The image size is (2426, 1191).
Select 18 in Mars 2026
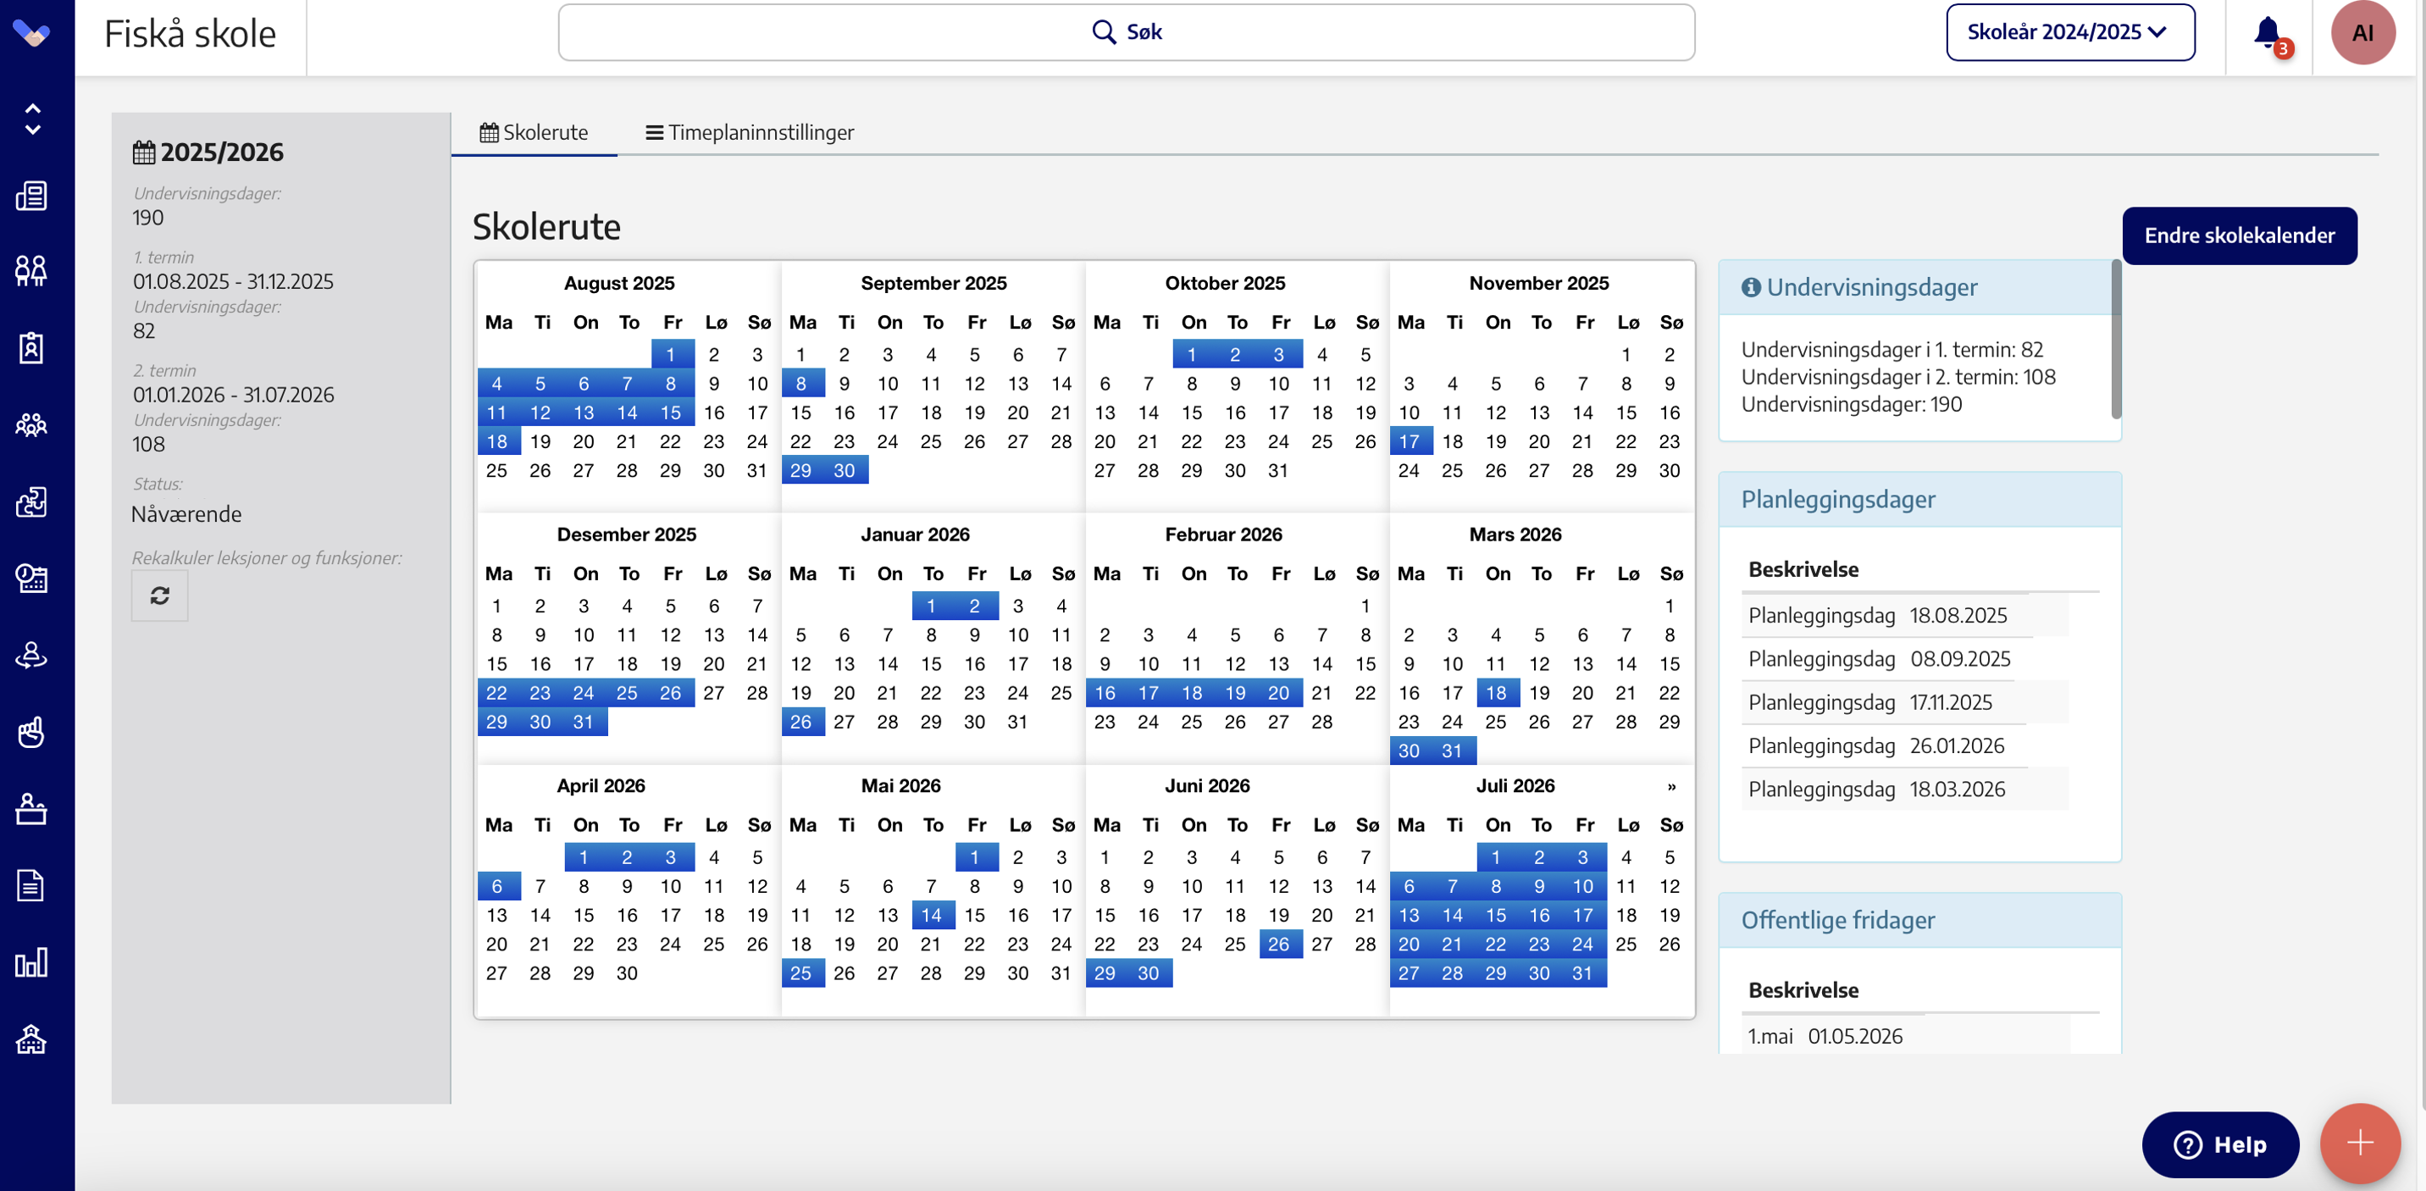click(1497, 693)
